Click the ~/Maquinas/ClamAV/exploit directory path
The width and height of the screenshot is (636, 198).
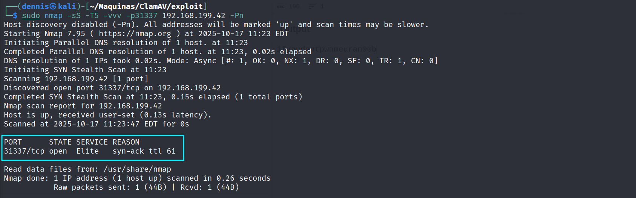tap(146, 6)
